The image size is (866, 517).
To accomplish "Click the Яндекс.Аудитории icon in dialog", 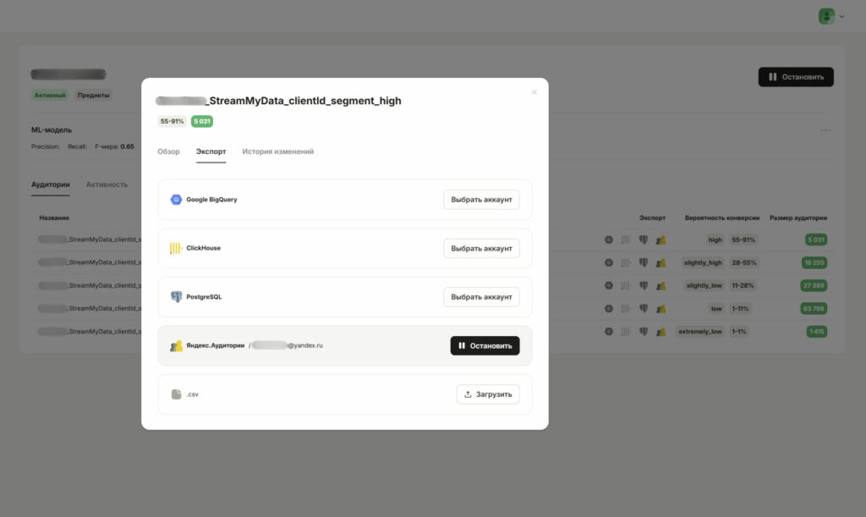I will (x=176, y=346).
